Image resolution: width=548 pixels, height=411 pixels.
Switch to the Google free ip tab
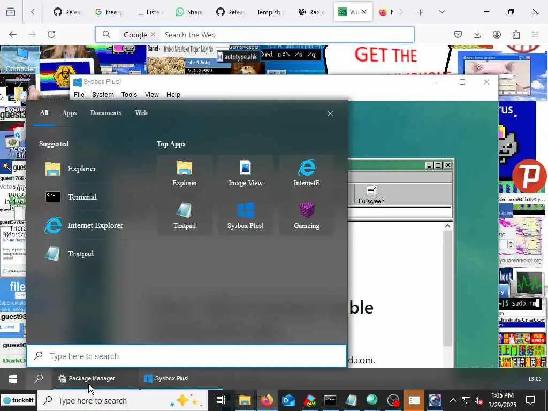[x=109, y=12]
